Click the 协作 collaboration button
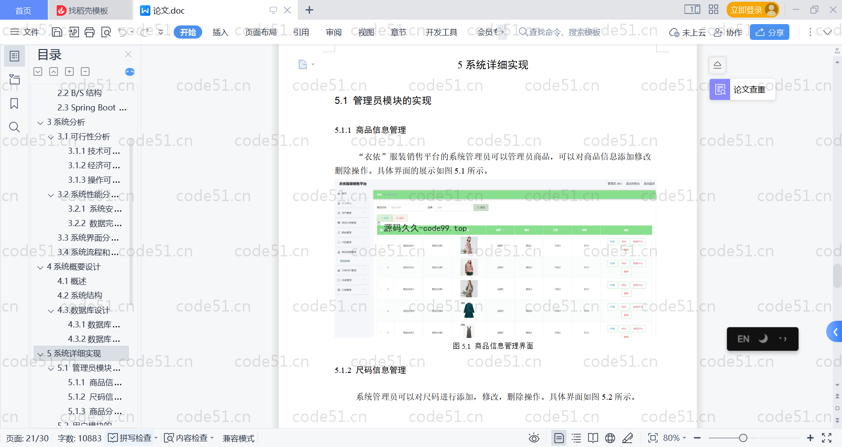This screenshot has height=447, width=842. click(x=728, y=32)
